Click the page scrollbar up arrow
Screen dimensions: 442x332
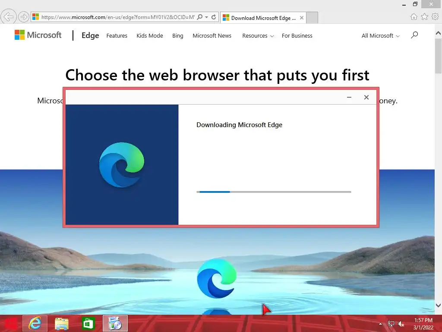(439, 33)
